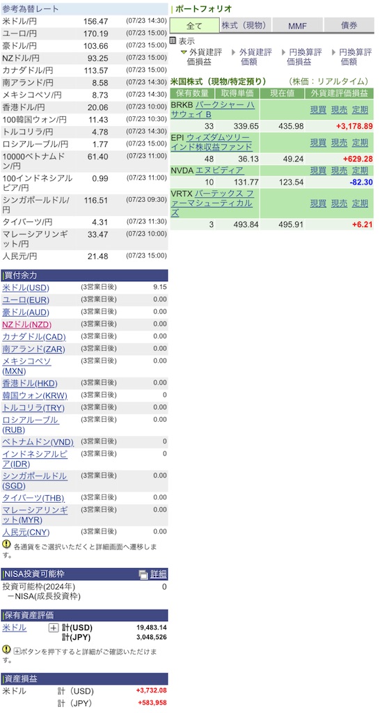Open メキシコペソ(MXN) buying power link

(x=27, y=366)
